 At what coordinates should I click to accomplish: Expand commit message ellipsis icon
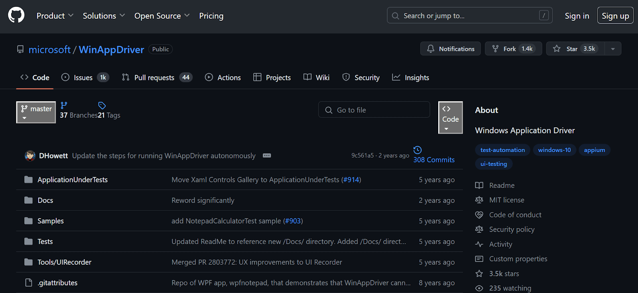(x=267, y=156)
